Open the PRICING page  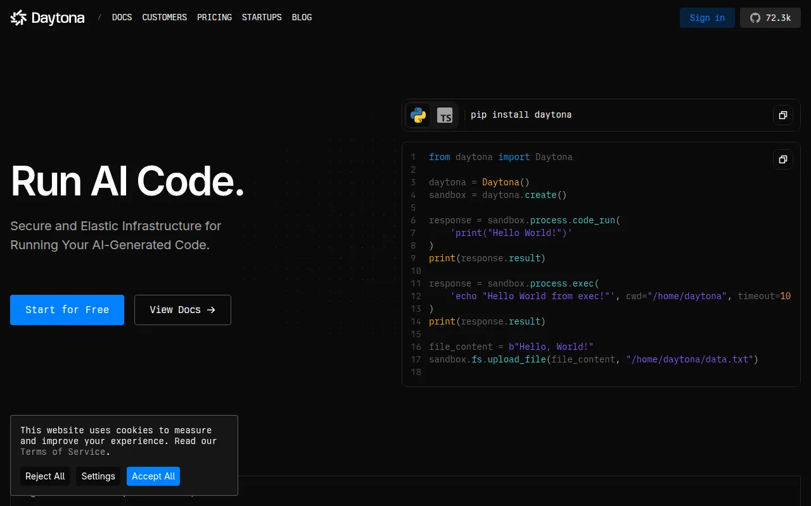coord(215,18)
